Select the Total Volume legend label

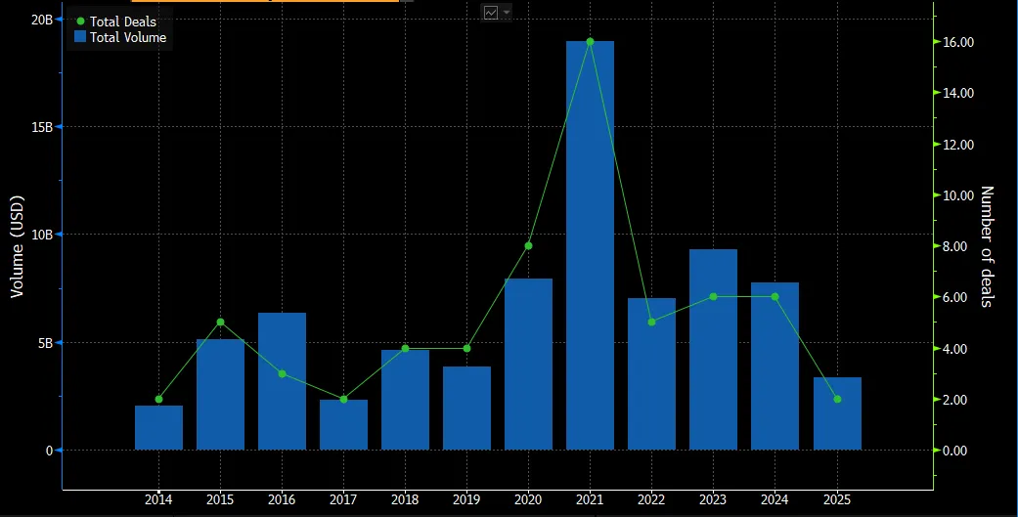click(x=128, y=37)
